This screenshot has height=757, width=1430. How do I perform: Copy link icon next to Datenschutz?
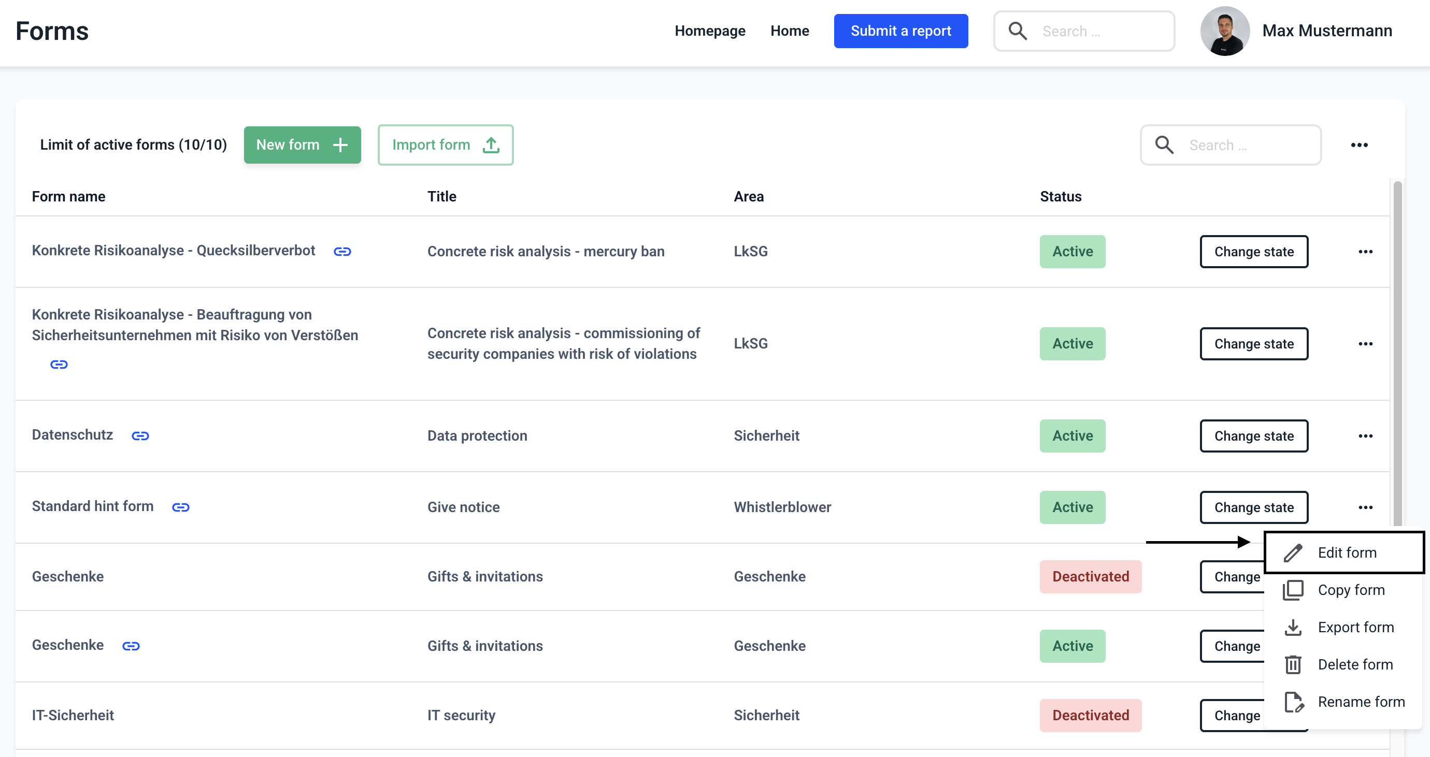(x=140, y=436)
